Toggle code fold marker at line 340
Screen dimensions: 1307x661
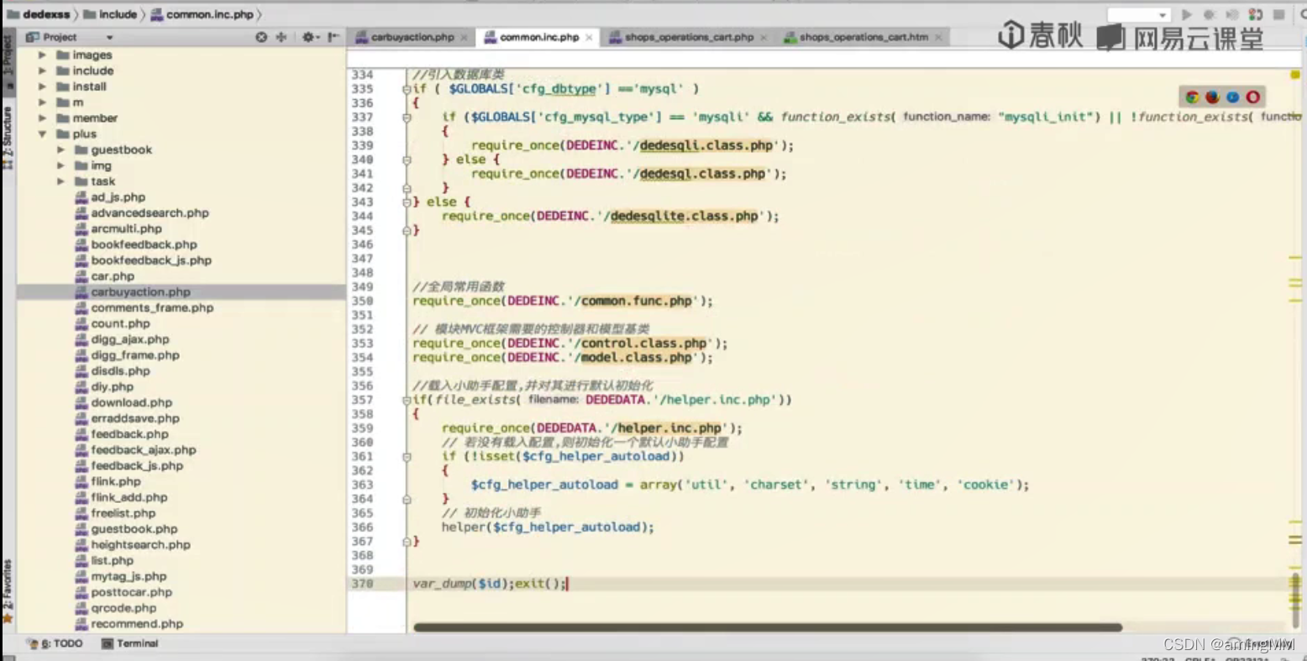click(407, 160)
